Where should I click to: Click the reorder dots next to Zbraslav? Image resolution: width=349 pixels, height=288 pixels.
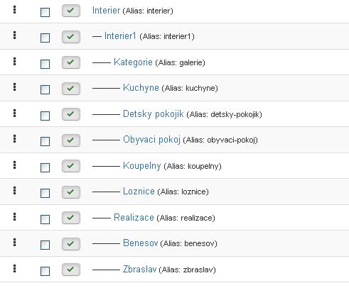(x=15, y=268)
